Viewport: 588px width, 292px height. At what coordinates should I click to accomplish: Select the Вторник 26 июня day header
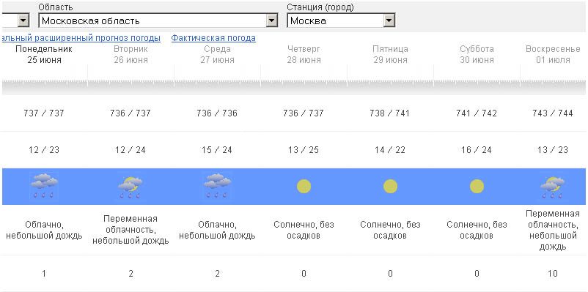pos(131,54)
